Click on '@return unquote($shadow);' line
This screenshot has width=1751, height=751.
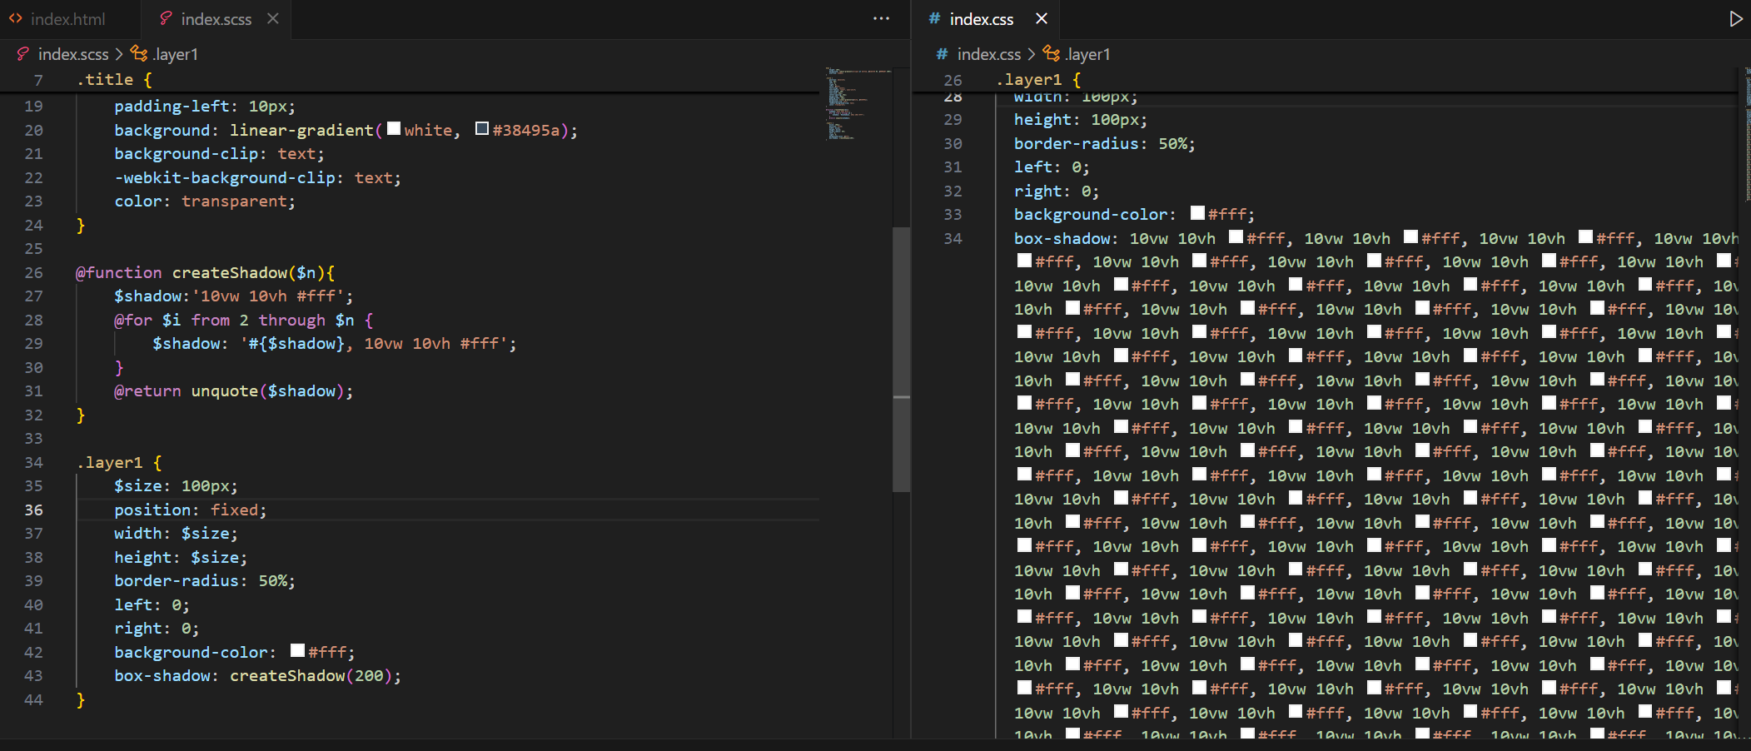click(234, 390)
